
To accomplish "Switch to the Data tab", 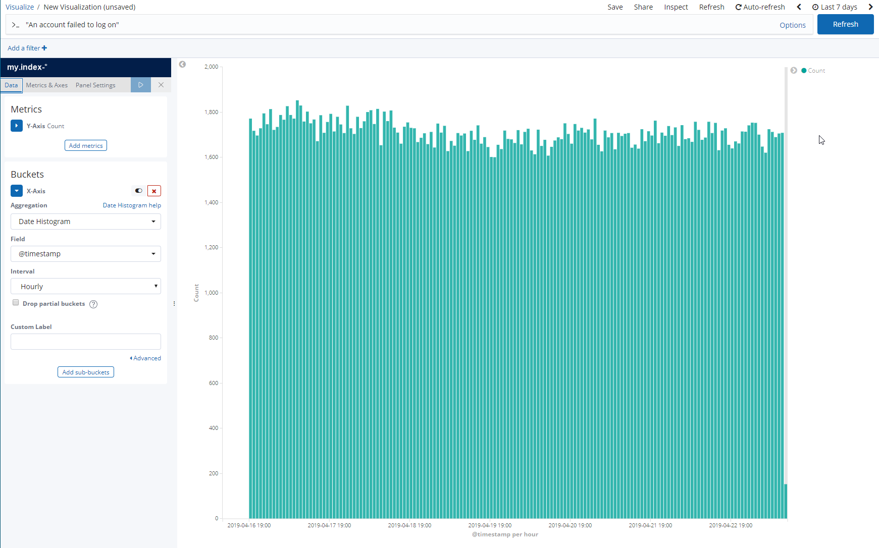I will pos(11,85).
